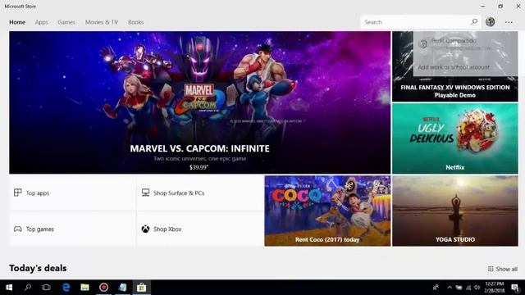This screenshot has height=295, width=525.
Task: Click the Shop Xbox link
Action: tap(200, 229)
